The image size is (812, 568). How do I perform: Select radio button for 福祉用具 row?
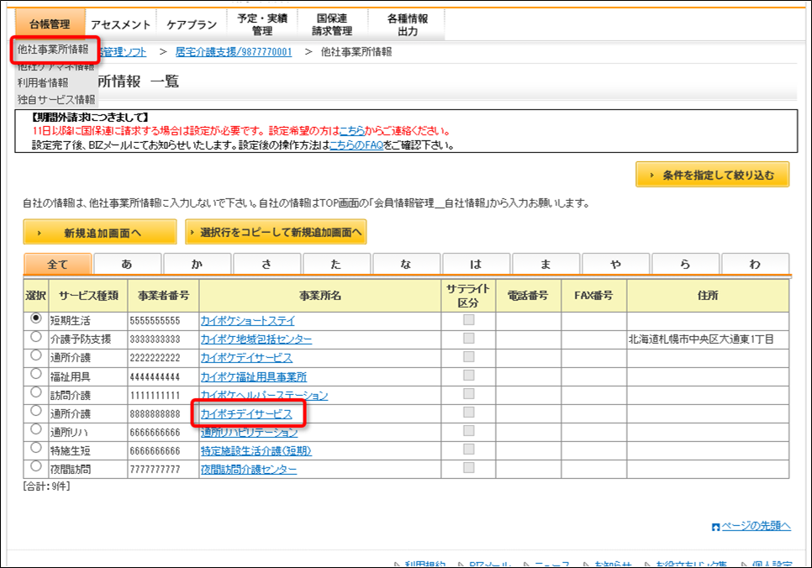36,374
